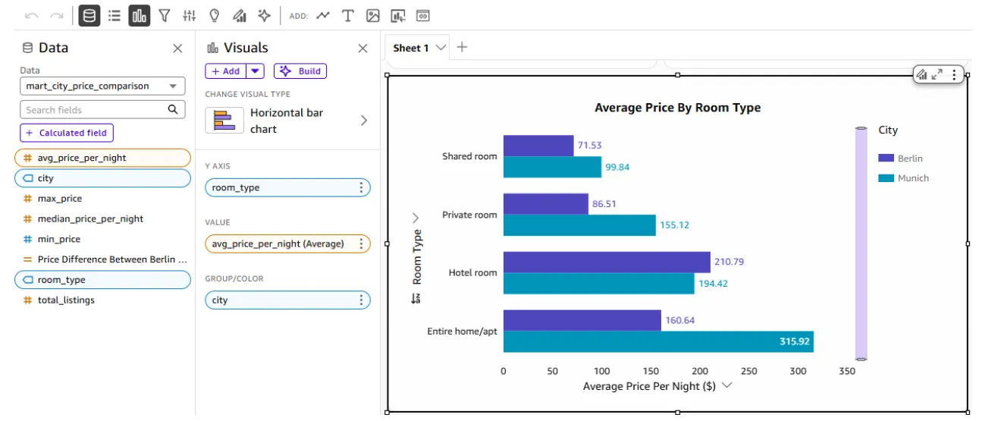1001x421 pixels.
Task: Click the city pill in Group/Color well
Action: (288, 300)
